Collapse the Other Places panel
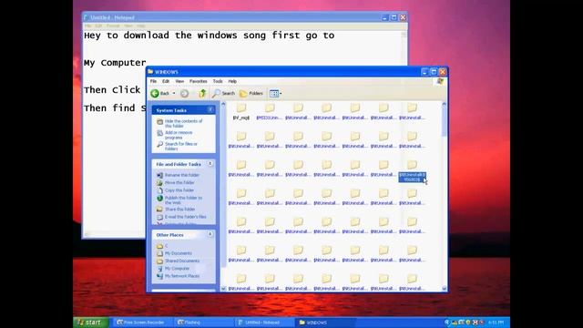Image resolution: width=583 pixels, height=328 pixels. point(210,234)
